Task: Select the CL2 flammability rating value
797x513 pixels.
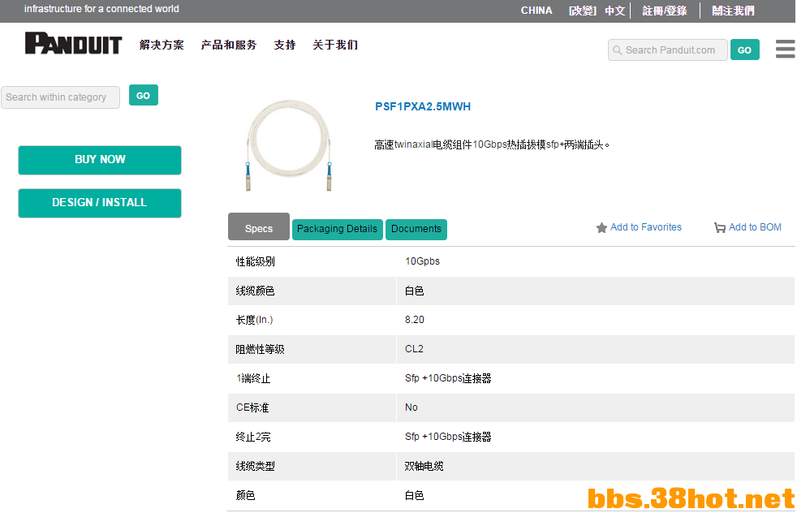Action: (414, 349)
